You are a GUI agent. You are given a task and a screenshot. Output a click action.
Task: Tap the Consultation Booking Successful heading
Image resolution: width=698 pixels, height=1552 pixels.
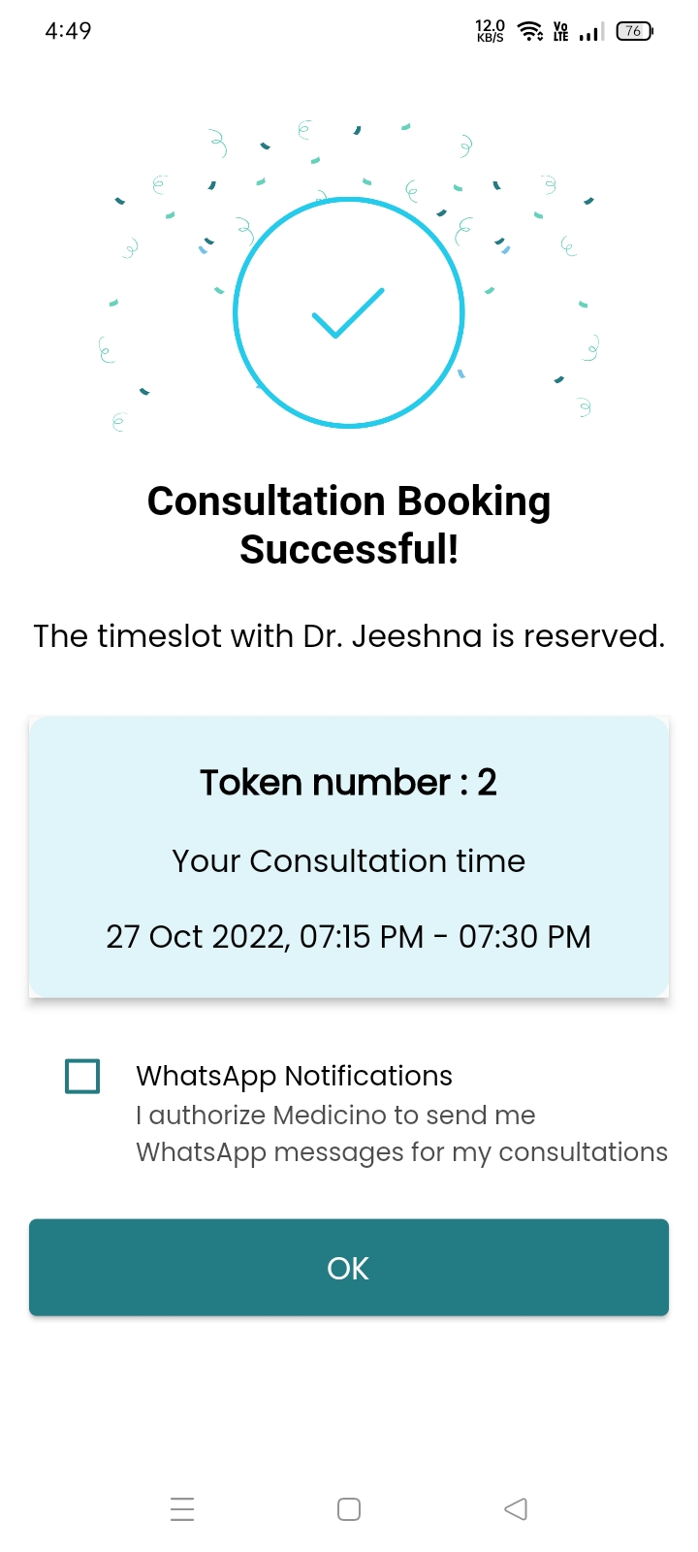349,525
